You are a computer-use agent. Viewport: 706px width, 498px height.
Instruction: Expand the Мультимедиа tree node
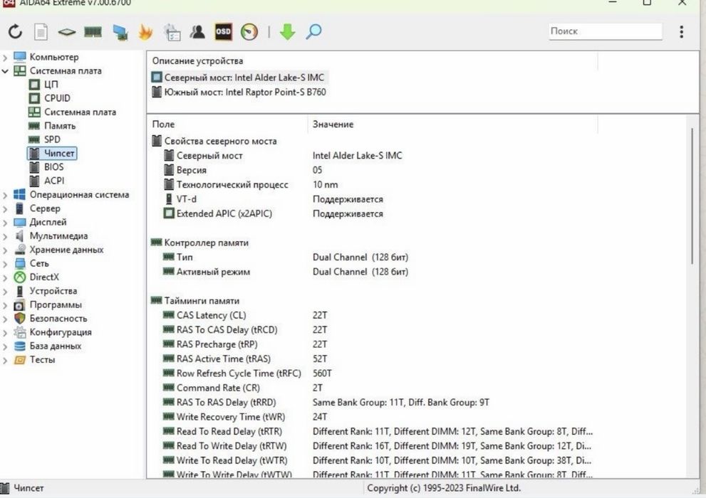5,236
